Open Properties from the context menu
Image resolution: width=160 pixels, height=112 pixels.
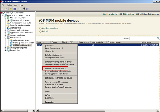pyautogui.click(x=60, y=102)
